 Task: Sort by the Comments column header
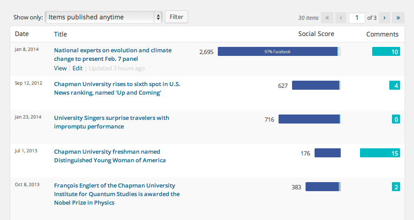point(382,34)
